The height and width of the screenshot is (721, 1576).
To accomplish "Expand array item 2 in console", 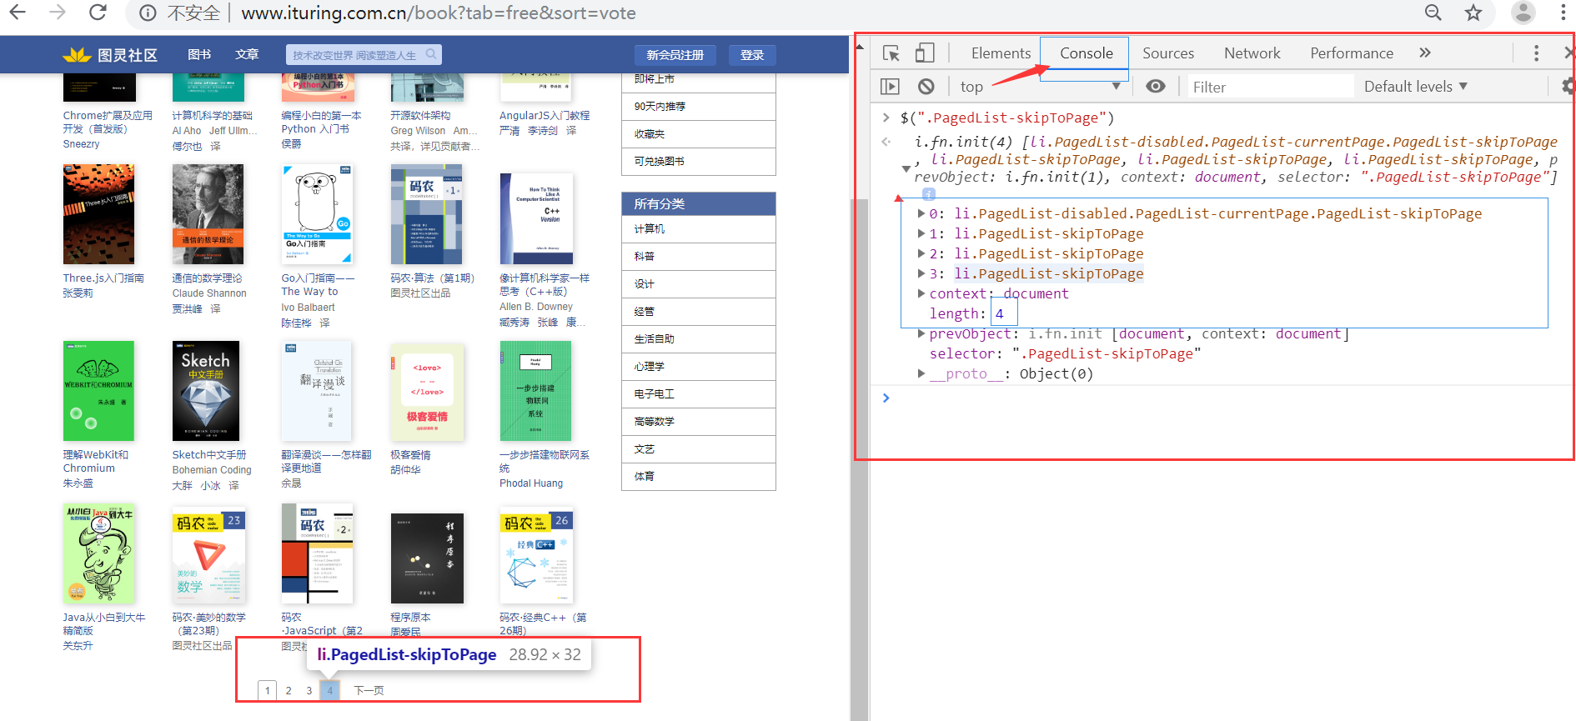I will click(x=921, y=253).
